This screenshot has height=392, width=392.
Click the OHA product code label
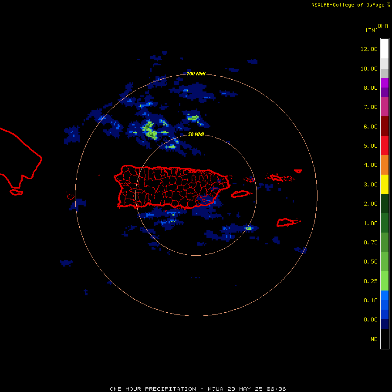(x=383, y=26)
